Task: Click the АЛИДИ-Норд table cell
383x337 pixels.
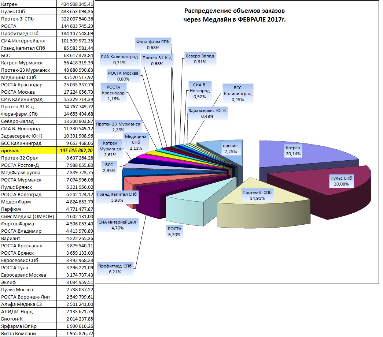Action: tap(28, 311)
